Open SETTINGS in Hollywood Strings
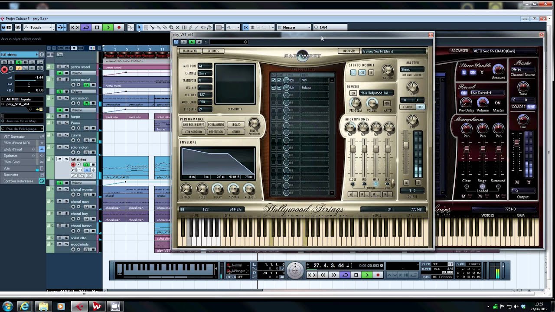Viewport: 555px width, 312px height. 213,51
